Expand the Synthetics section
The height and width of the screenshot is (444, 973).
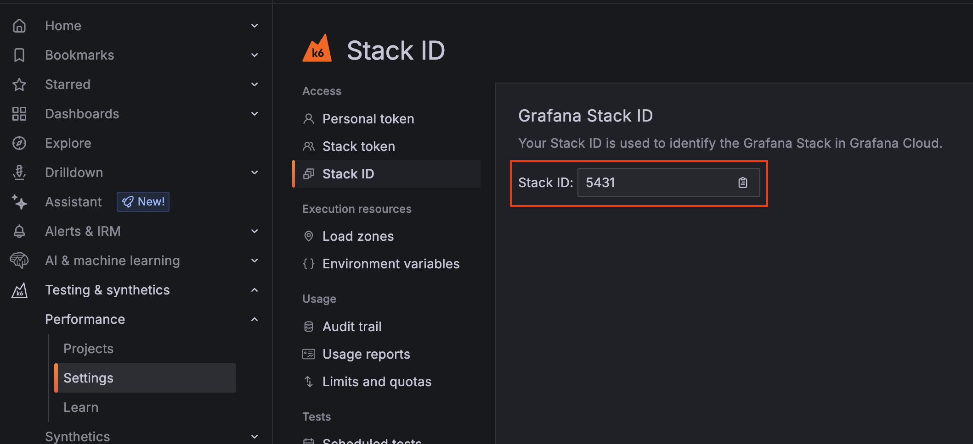[255, 436]
